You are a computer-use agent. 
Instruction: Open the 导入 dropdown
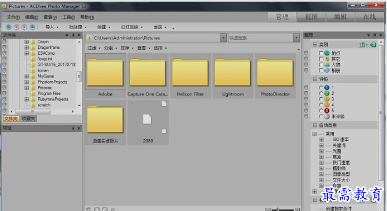(x=52, y=27)
